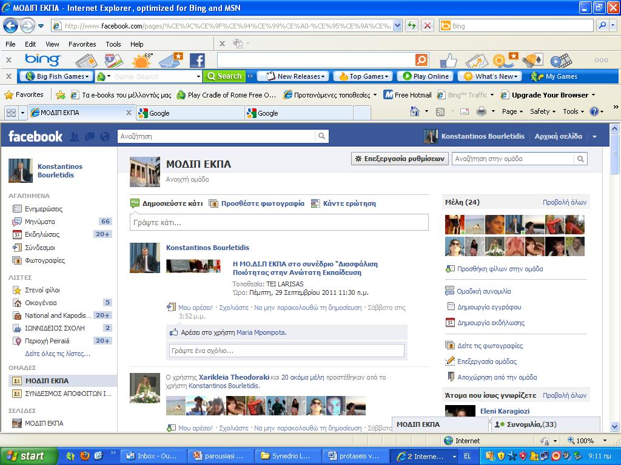This screenshot has width=621, height=465.
Task: Open the Quick Tabs grid icon
Action: [11, 113]
